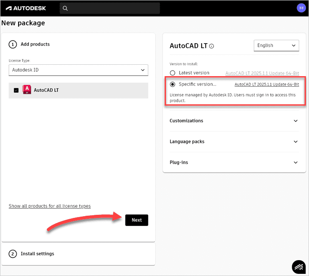Click the License managed by Autodesk ID note
309x276 pixels.
point(233,98)
